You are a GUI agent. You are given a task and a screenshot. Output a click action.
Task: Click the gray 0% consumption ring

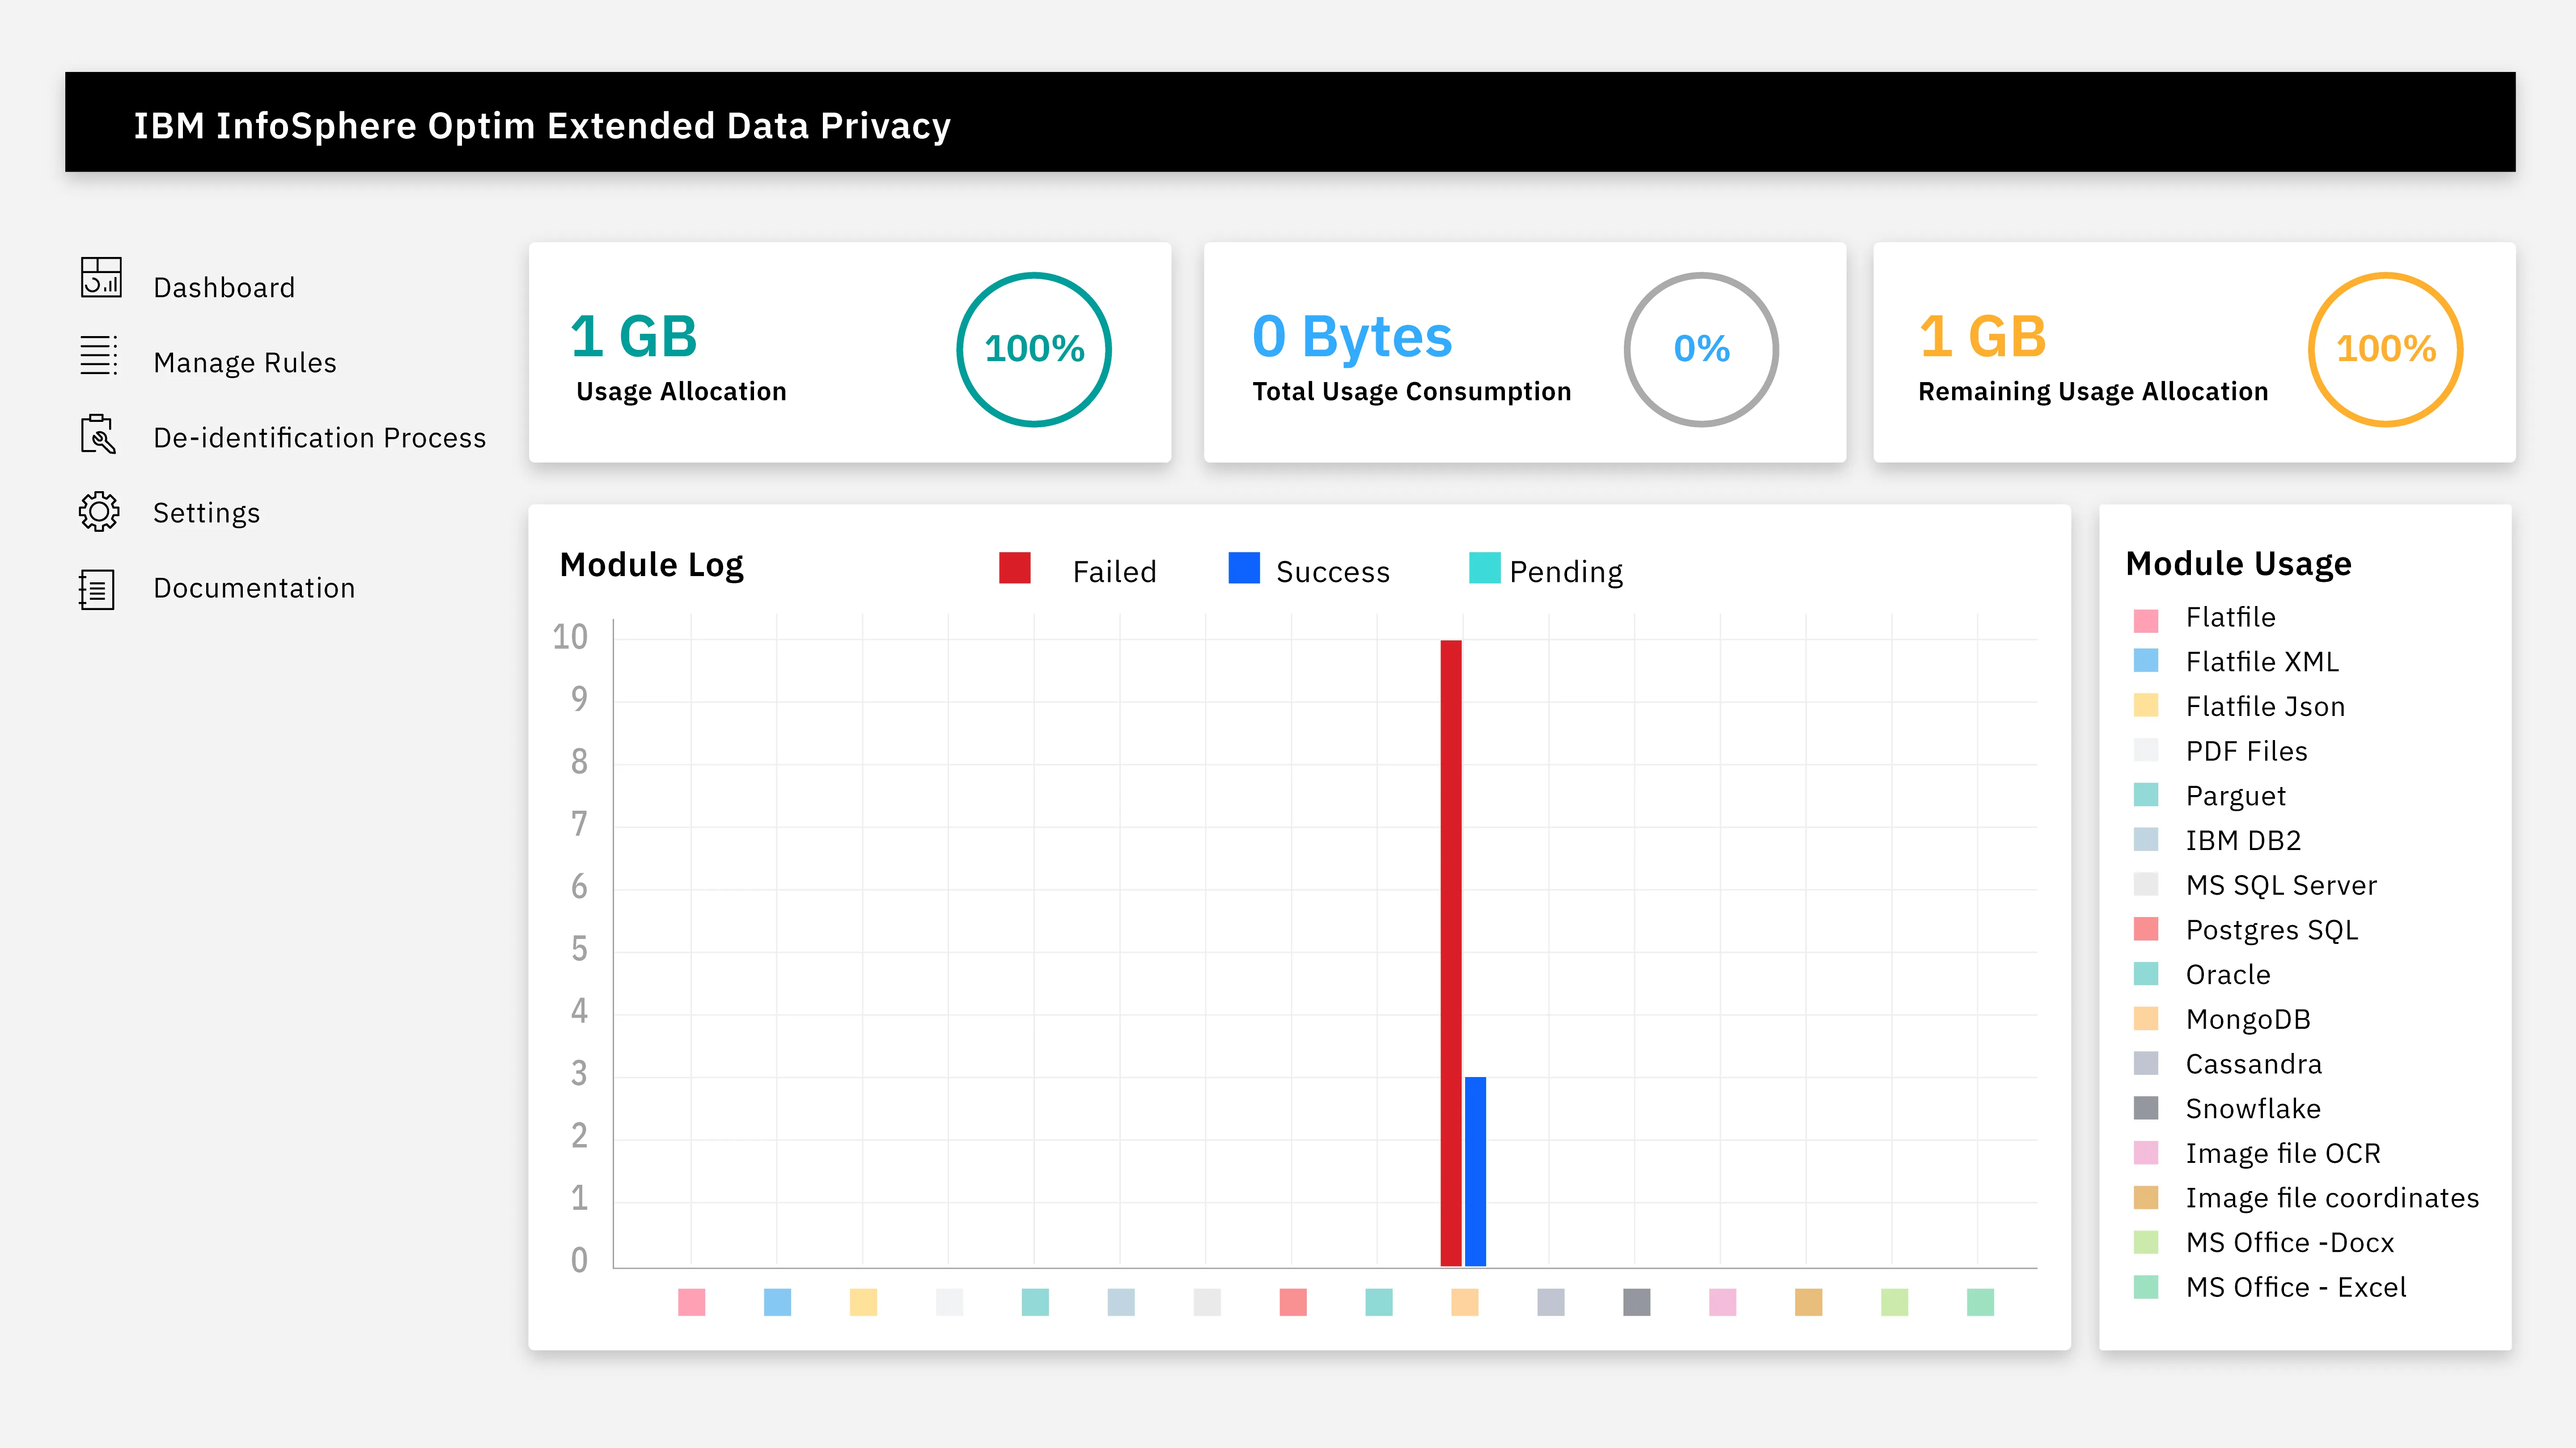(x=1701, y=350)
